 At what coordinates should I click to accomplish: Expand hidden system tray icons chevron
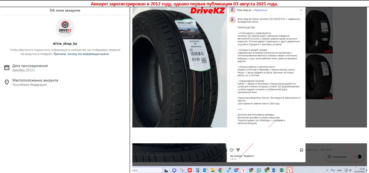pyautogui.click(x=327, y=170)
